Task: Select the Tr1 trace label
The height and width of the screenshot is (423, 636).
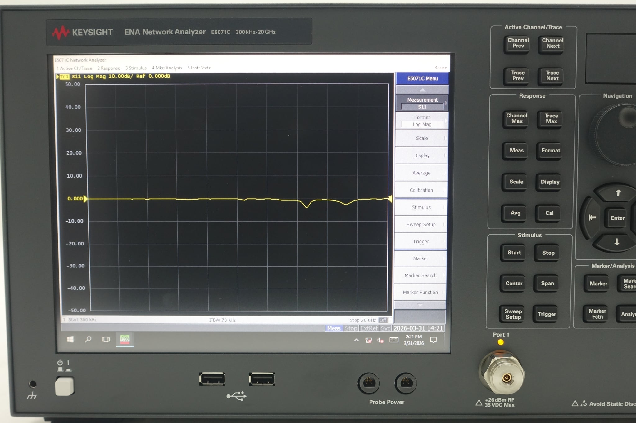Action: 64,77
